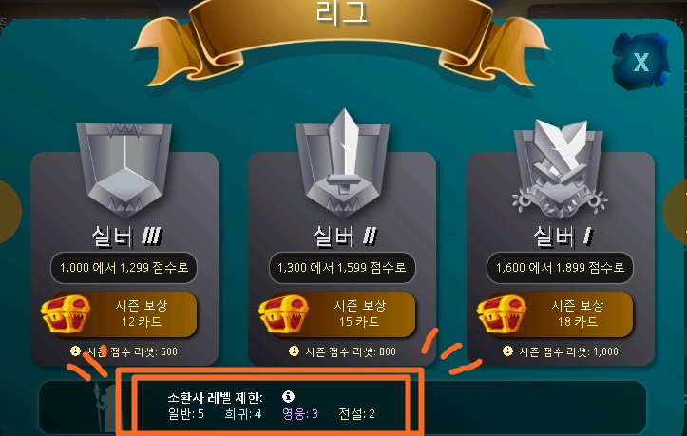Viewport: 687px width, 436px height.
Task: Click info icon beside season reset 600
Action: (x=75, y=351)
